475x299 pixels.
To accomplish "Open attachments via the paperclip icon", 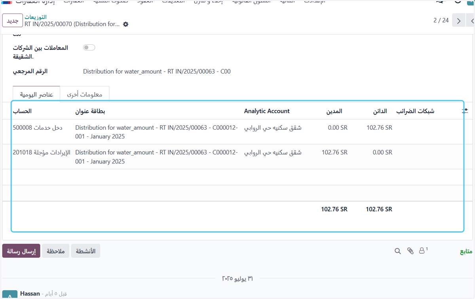I will coord(410,251).
